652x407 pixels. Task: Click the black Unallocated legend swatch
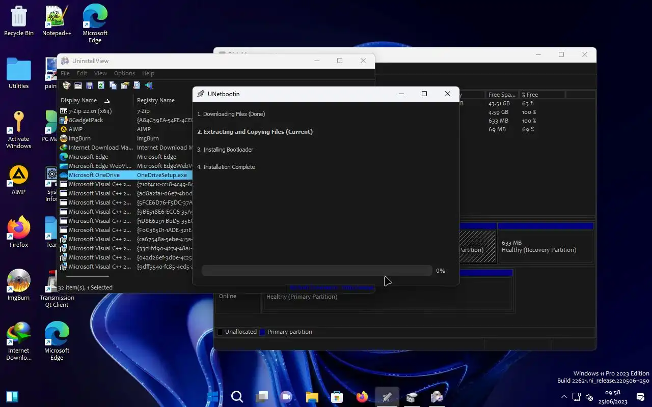220,332
